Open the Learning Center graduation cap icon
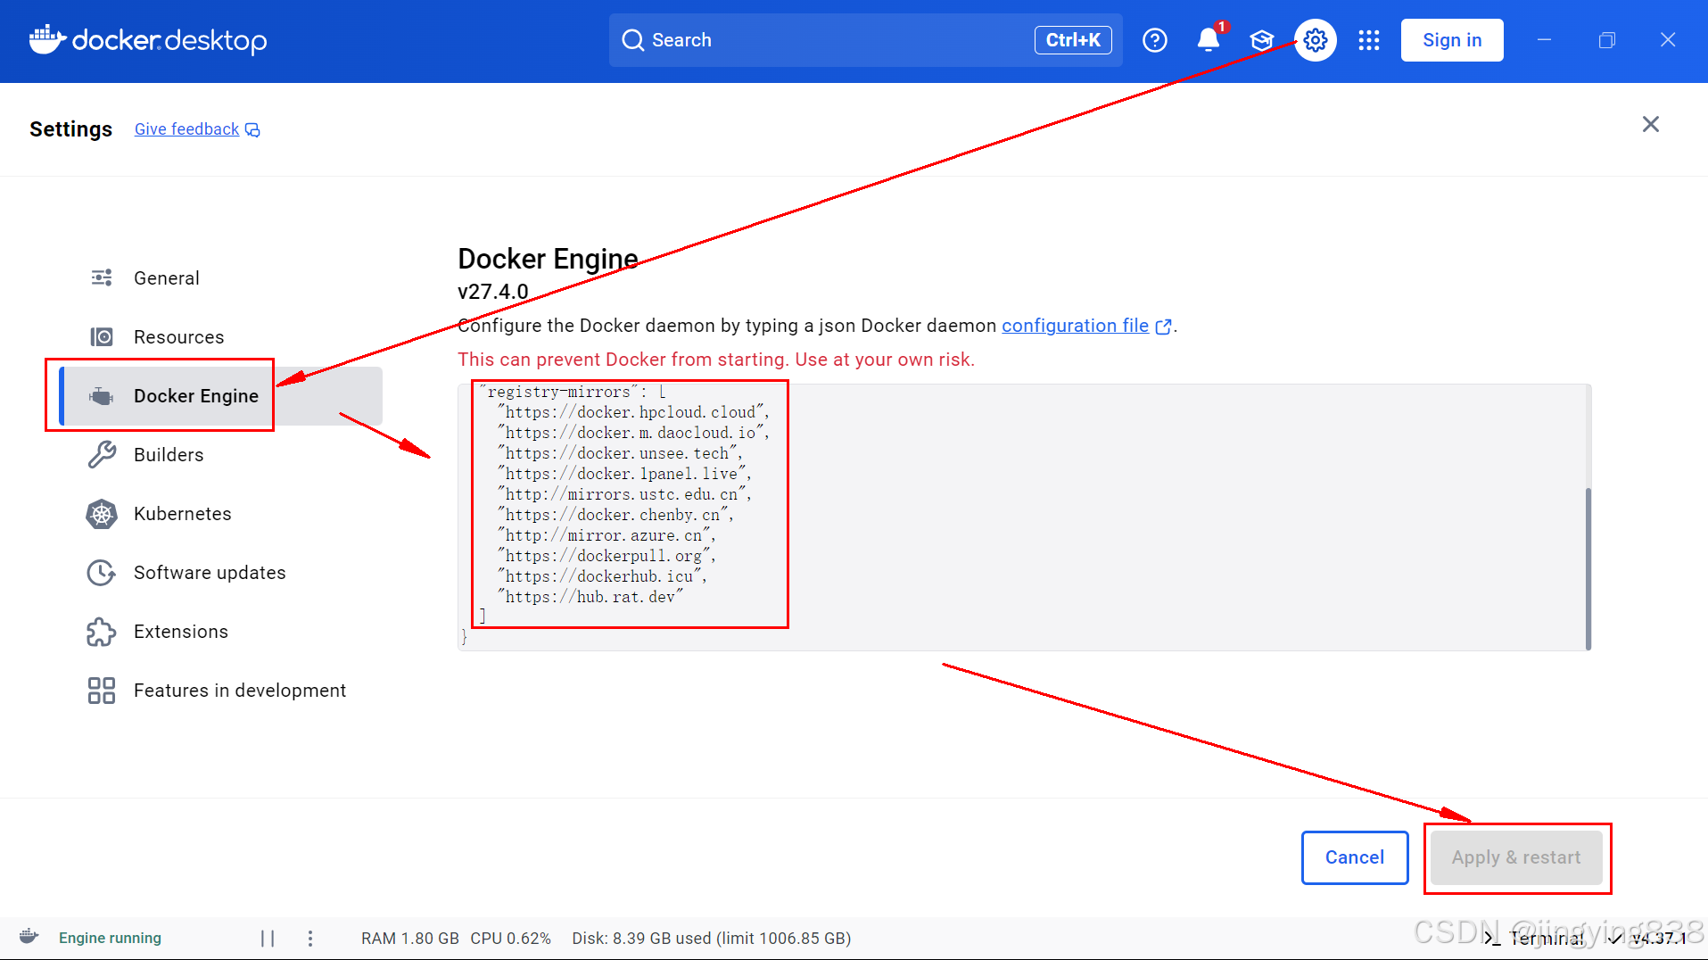This screenshot has width=1708, height=960. (x=1262, y=40)
